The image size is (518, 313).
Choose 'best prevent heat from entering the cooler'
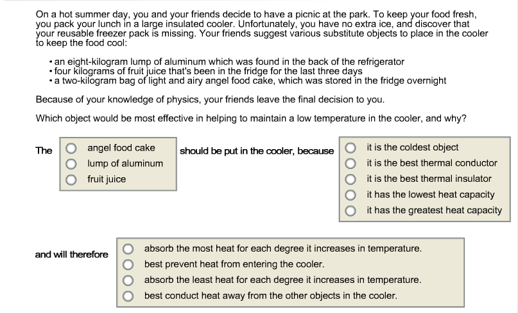pos(128,264)
